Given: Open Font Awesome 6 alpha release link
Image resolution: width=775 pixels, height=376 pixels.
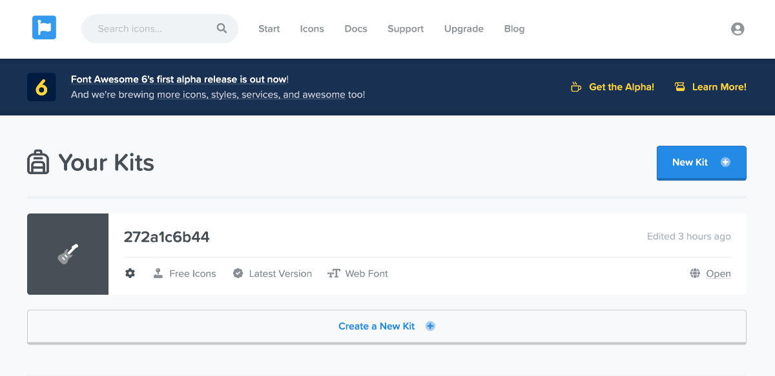Looking at the screenshot, I should point(178,79).
